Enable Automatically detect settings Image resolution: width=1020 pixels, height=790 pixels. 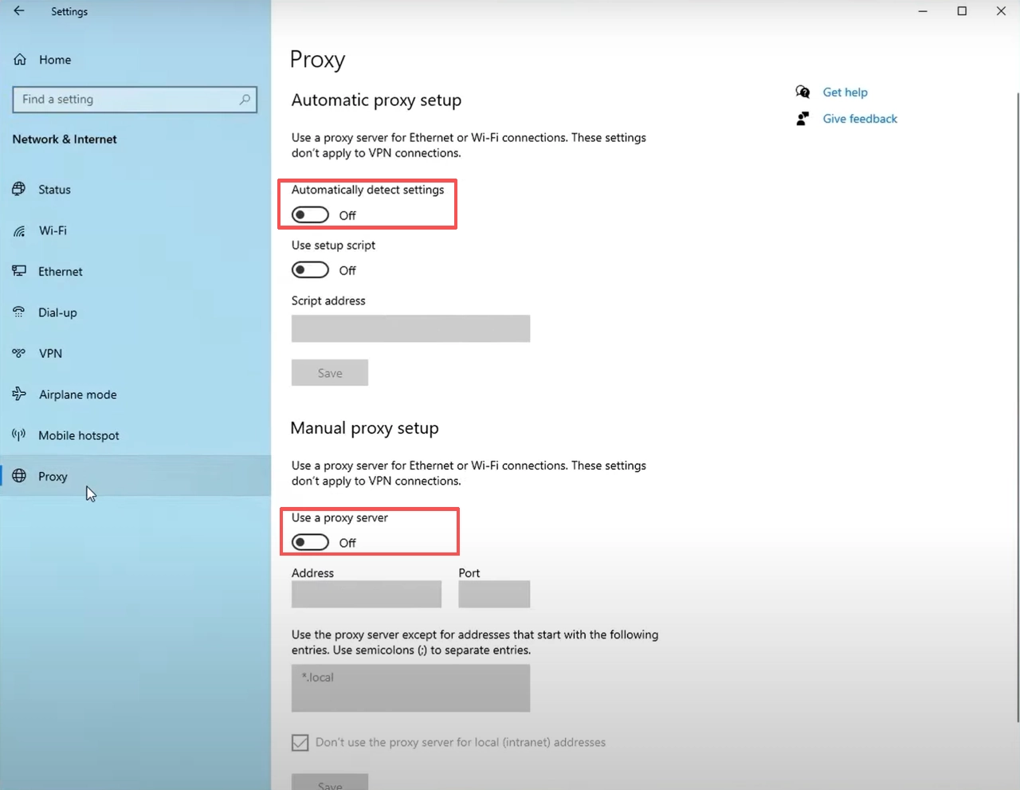click(x=310, y=214)
